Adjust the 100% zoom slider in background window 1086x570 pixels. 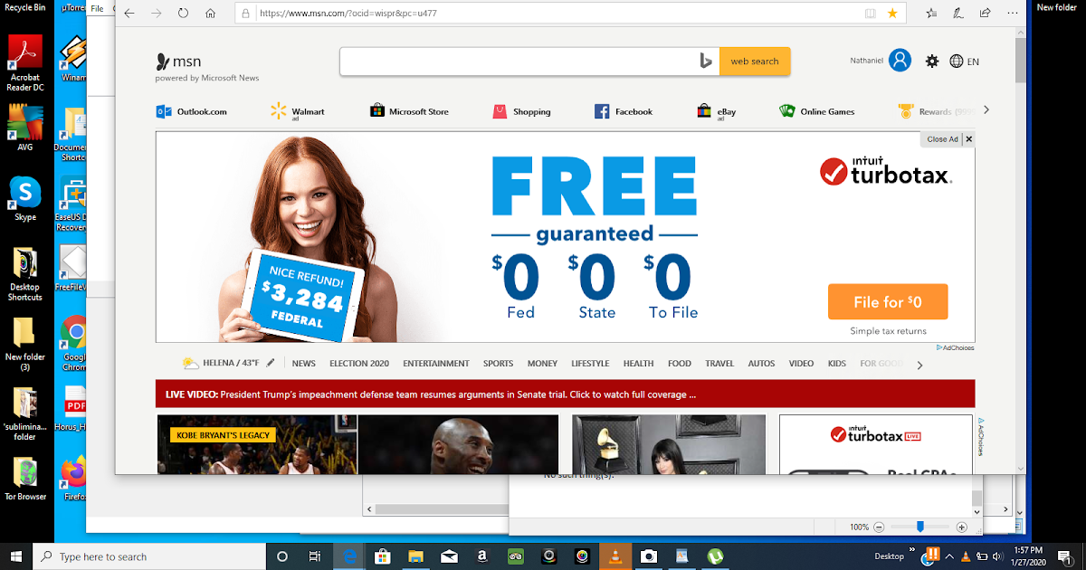[920, 527]
